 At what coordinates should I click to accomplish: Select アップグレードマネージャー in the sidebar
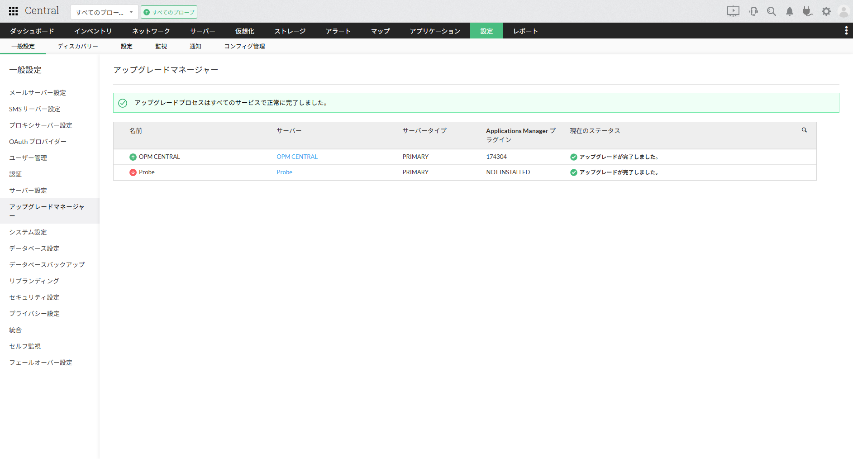tap(49, 211)
